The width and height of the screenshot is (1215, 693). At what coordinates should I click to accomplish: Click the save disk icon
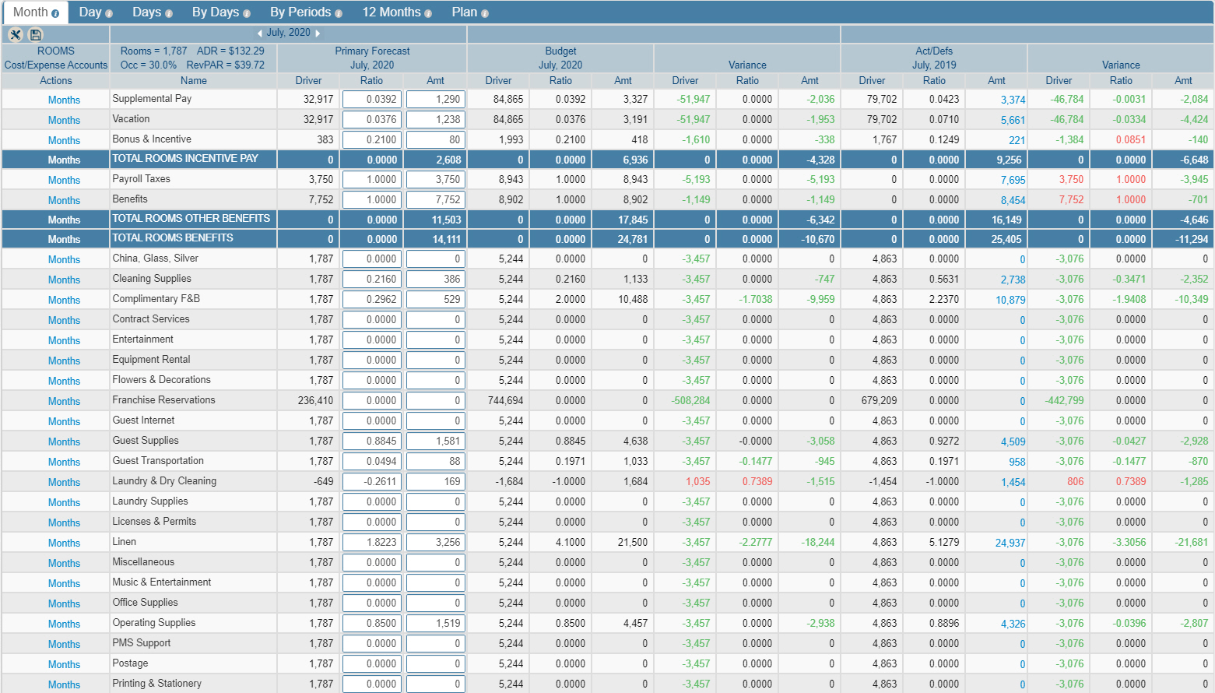pos(35,34)
